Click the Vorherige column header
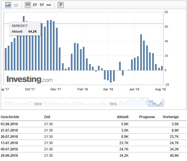This screenshot has height=161, width=187. point(171,117)
